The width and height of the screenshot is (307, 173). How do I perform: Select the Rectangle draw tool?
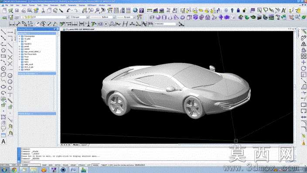click(3, 56)
